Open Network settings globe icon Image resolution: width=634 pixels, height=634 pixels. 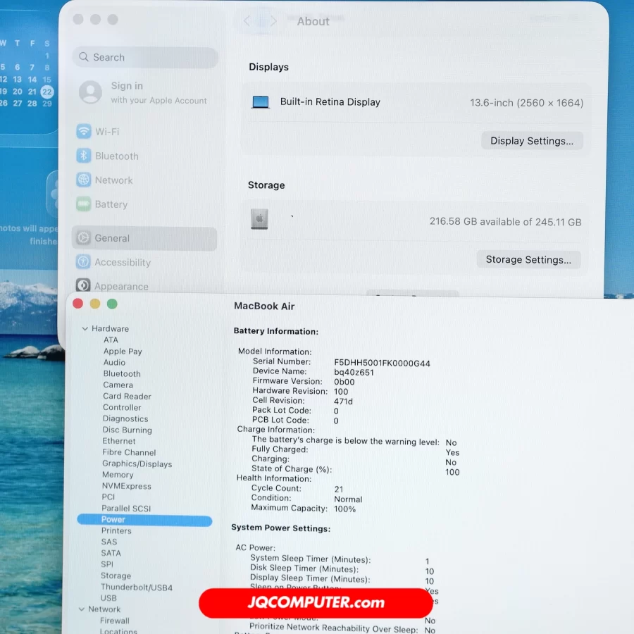click(x=84, y=180)
